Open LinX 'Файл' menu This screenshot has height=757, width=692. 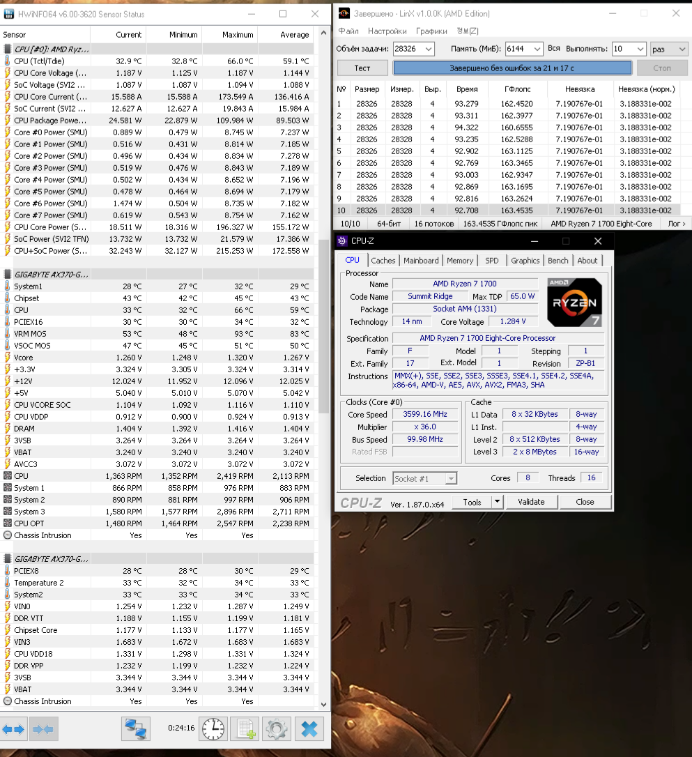[x=348, y=31]
